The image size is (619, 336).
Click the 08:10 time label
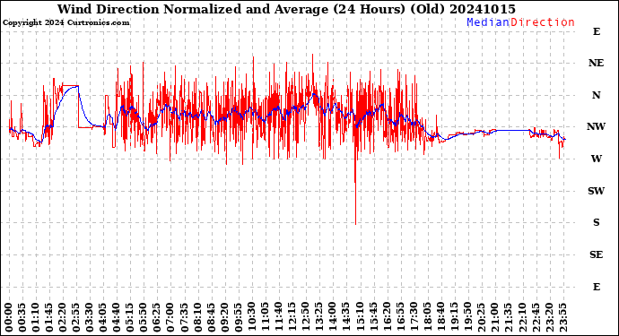[197, 317]
